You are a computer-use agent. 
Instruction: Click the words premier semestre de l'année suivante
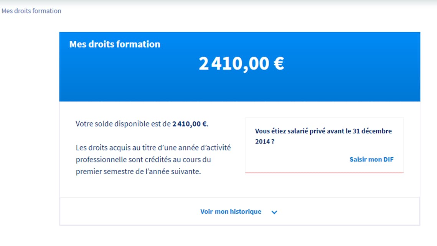point(138,172)
